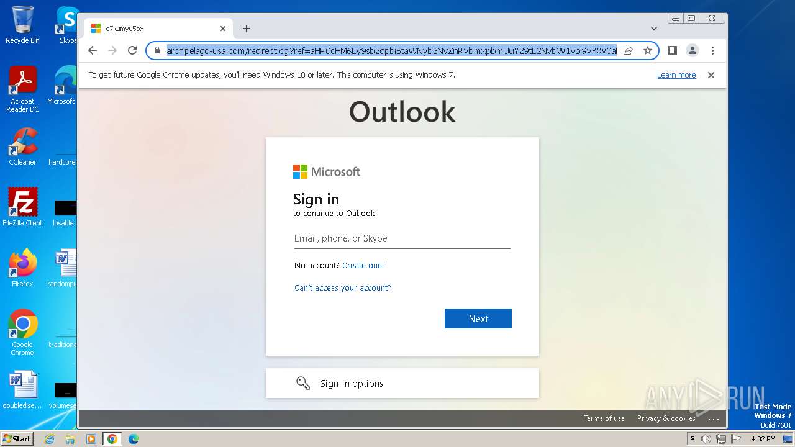This screenshot has width=795, height=447.
Task: Open a new tab with plus button
Action: point(247,29)
